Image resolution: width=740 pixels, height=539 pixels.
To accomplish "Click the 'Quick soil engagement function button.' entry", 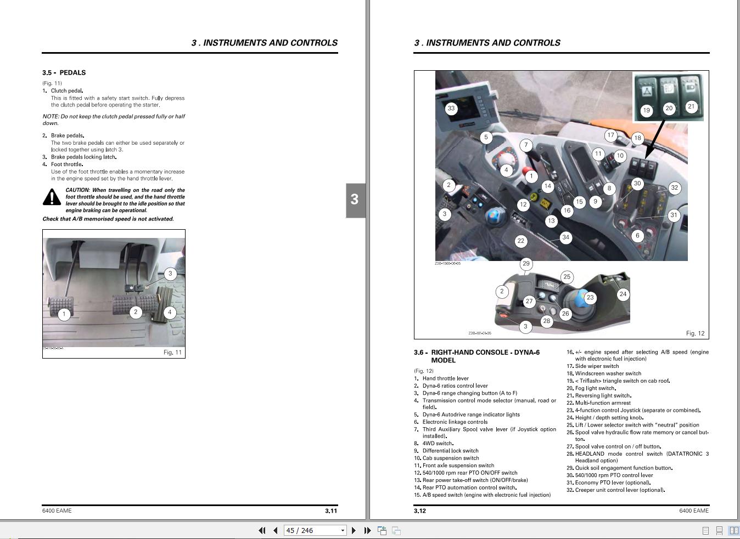I will pos(624,468).
